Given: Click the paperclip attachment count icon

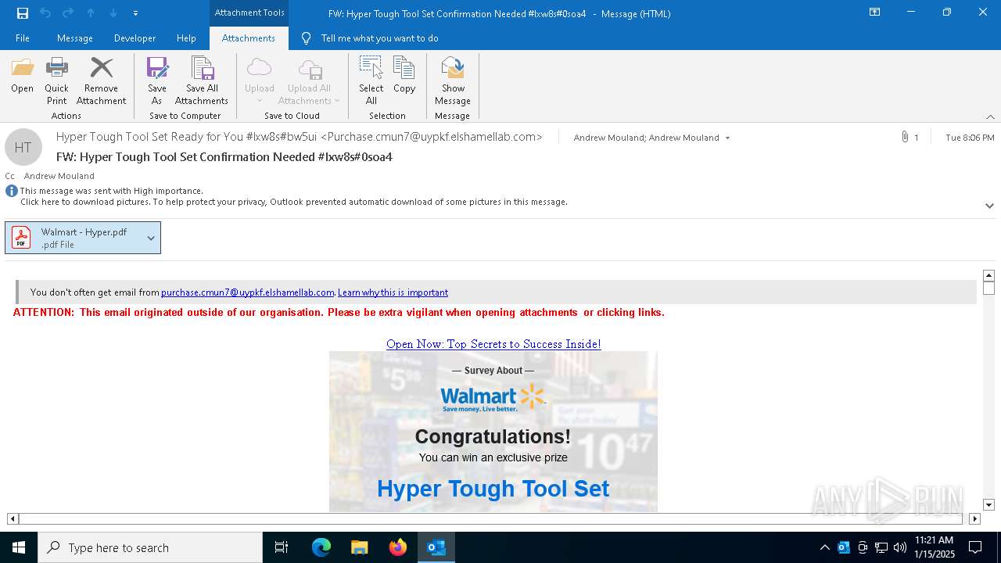Looking at the screenshot, I should 905,137.
